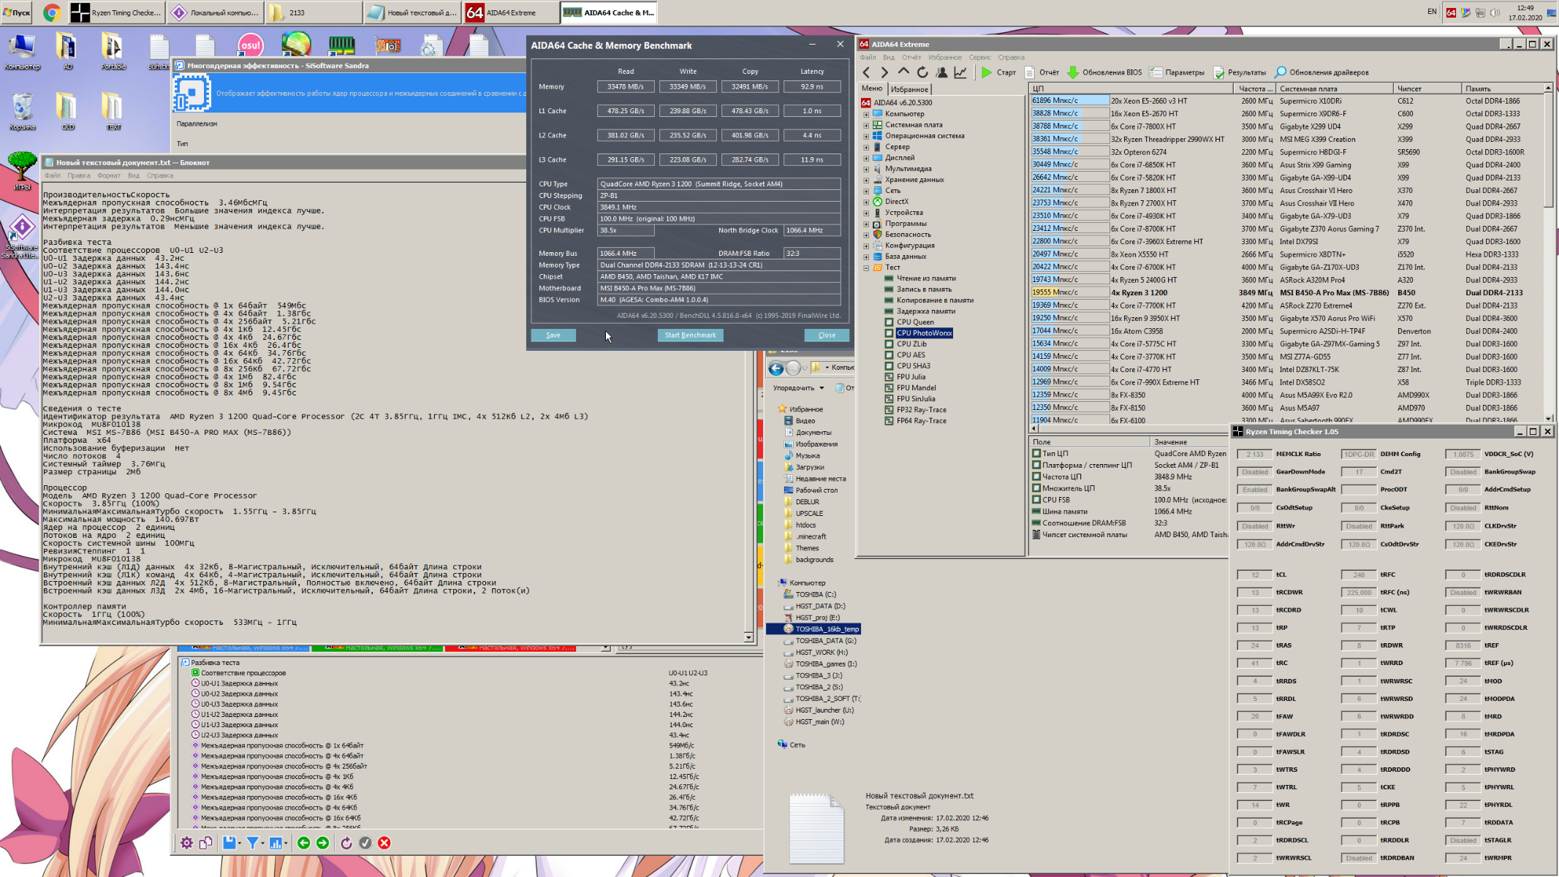Screen dimensions: 1559x877
Task: Click the green forward arrow in Sandra toolbar
Action: tap(322, 843)
